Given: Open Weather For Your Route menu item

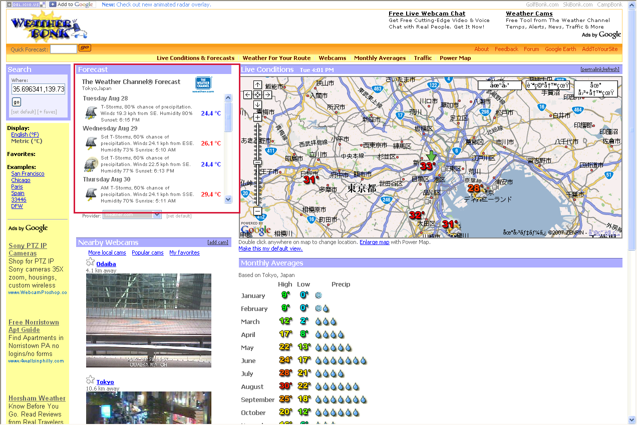Looking at the screenshot, I should (276, 58).
